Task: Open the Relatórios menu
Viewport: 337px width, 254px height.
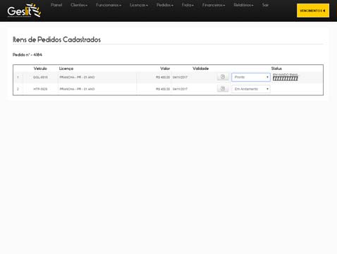Action: (243, 5)
